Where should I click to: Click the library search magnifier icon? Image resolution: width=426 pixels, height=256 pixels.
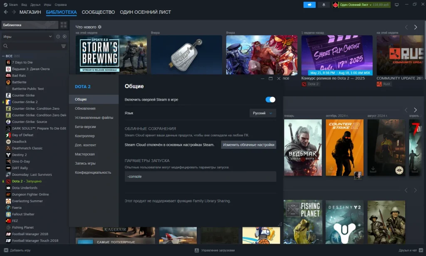pos(5,46)
